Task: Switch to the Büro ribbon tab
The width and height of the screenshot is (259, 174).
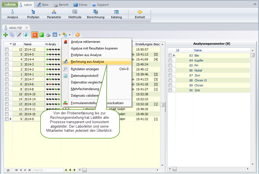Action: coord(43,5)
